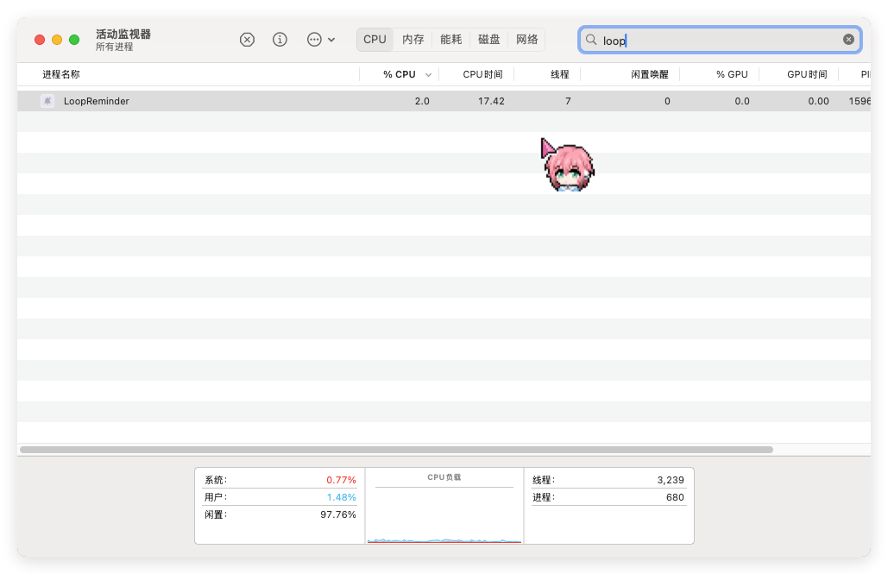This screenshot has height=574, width=888.
Task: Switch to the 磁盘 tab
Action: click(x=488, y=40)
